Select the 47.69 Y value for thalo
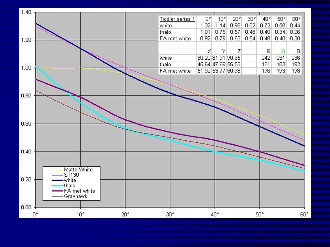330x247 pixels. click(x=219, y=64)
